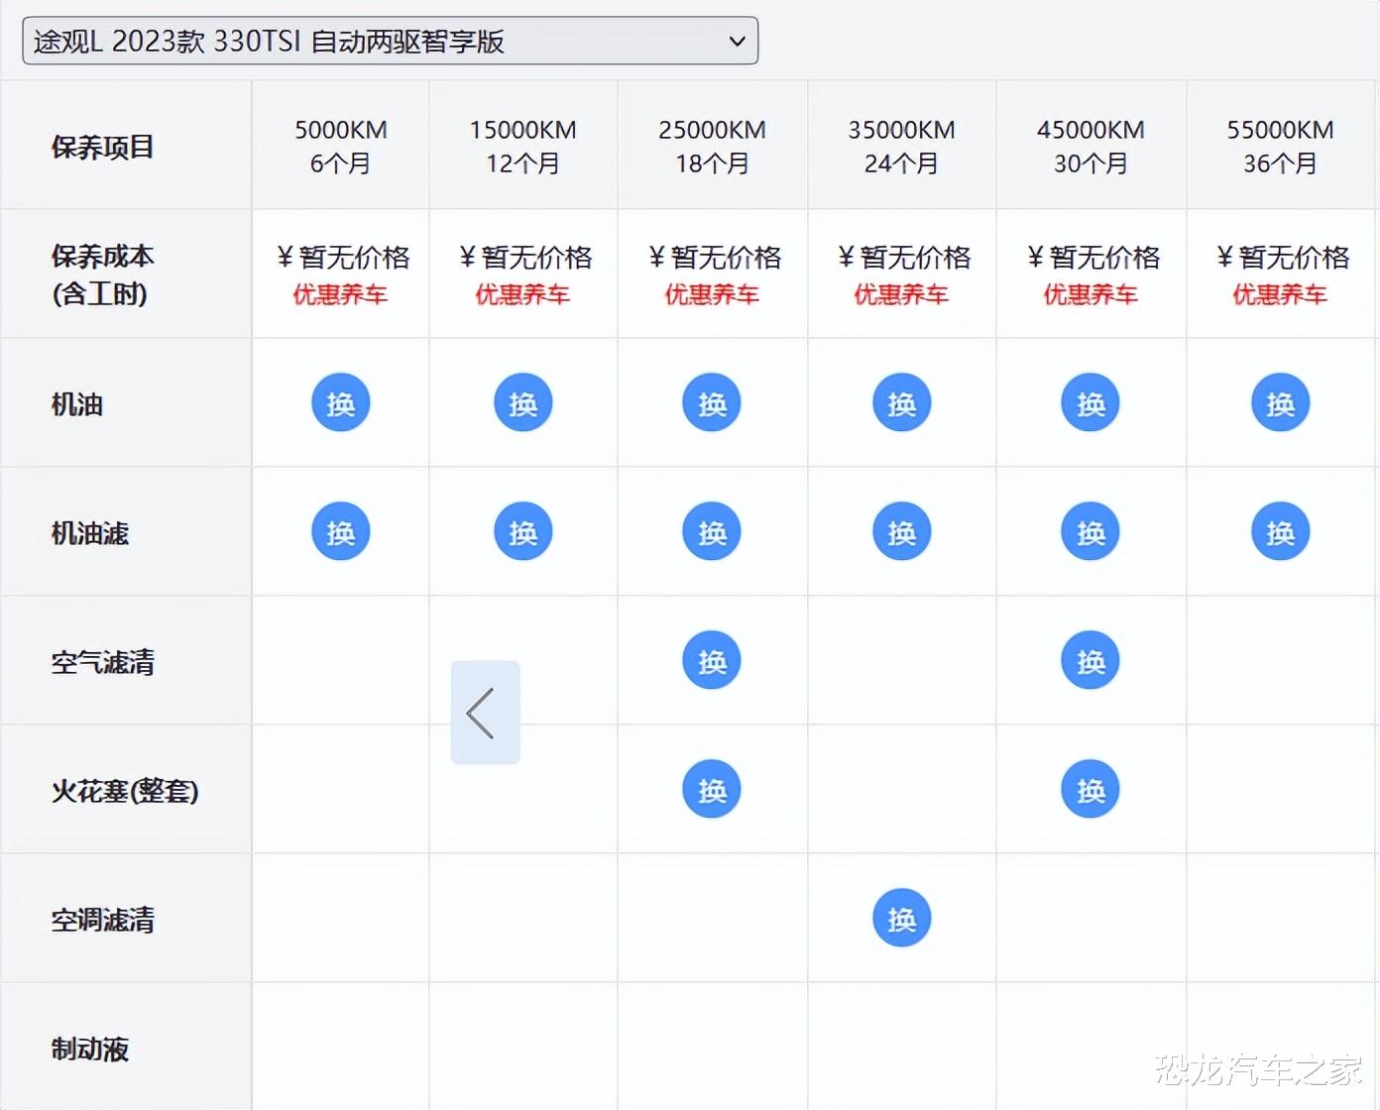The image size is (1380, 1110).
Task: Open the 途观L 2023款 330TSI model dropdown
Action: pyautogui.click(x=390, y=41)
